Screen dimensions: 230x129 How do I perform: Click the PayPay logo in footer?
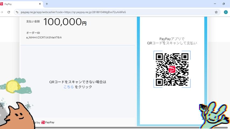(x=48, y=122)
